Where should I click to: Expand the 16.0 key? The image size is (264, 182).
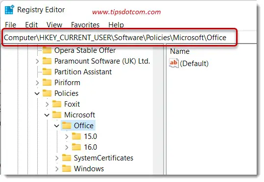coord(67,147)
